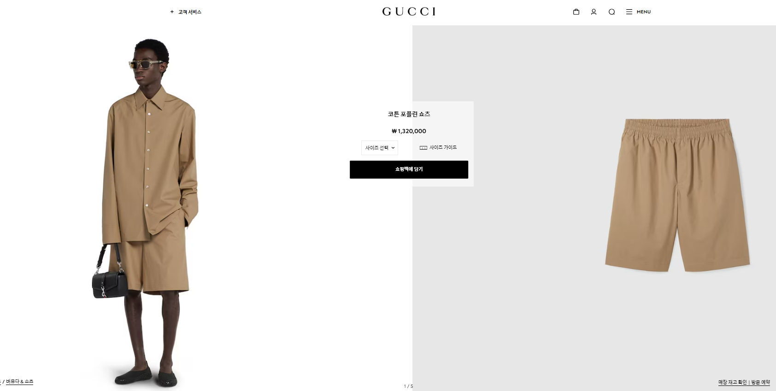Open the 사이즈 가이드 link
The height and width of the screenshot is (391, 776).
pos(443,147)
